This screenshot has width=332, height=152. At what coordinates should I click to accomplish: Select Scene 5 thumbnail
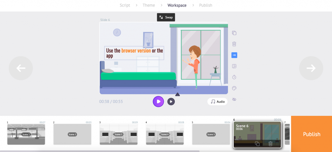(211, 134)
